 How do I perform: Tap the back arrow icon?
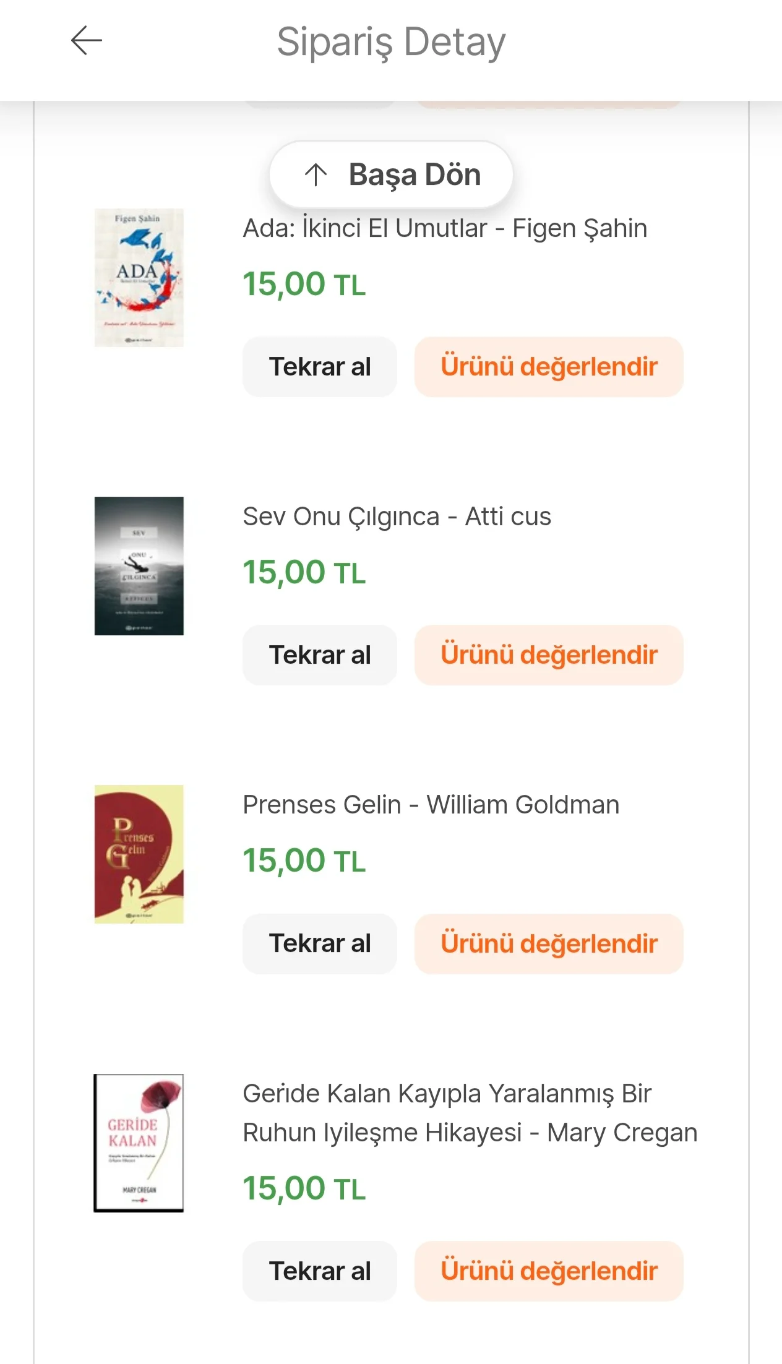[86, 41]
